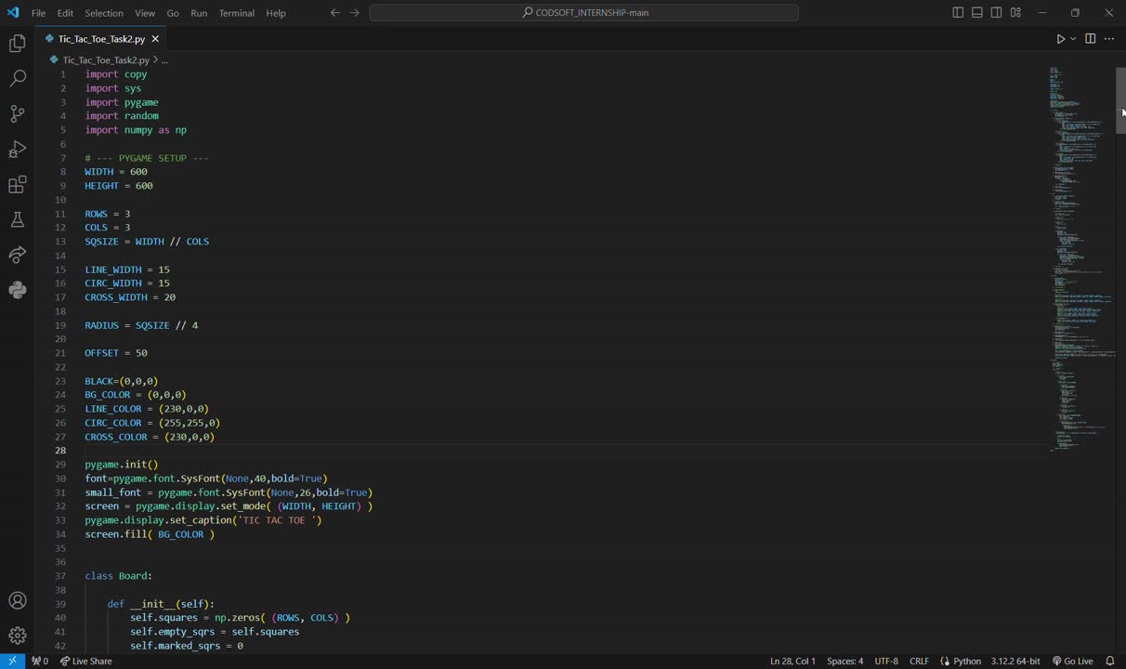Open the Extensions view
Viewport: 1126px width, 669px height.
(17, 185)
